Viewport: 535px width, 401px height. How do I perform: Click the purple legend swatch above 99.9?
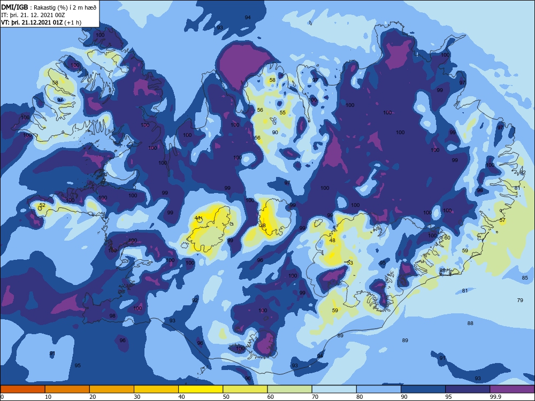click(512, 389)
